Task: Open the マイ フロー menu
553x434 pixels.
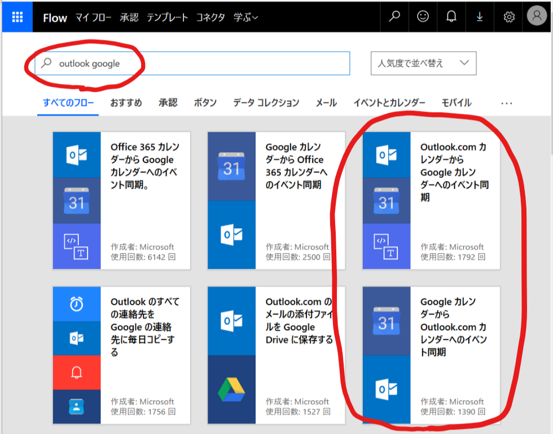Action: pos(93,17)
